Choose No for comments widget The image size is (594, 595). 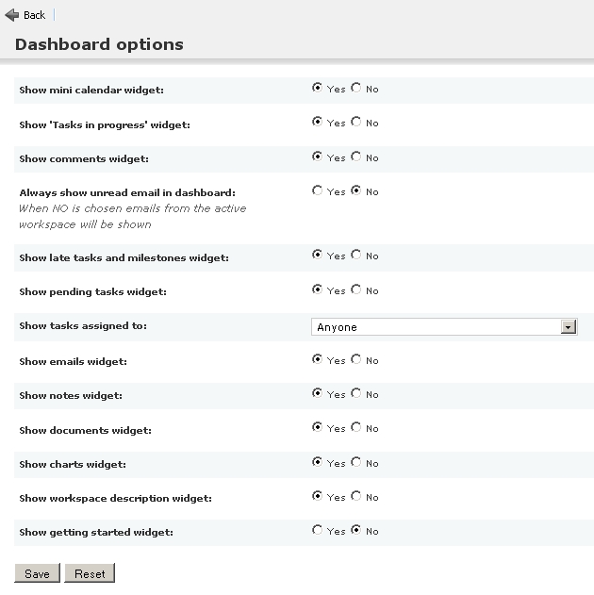355,157
